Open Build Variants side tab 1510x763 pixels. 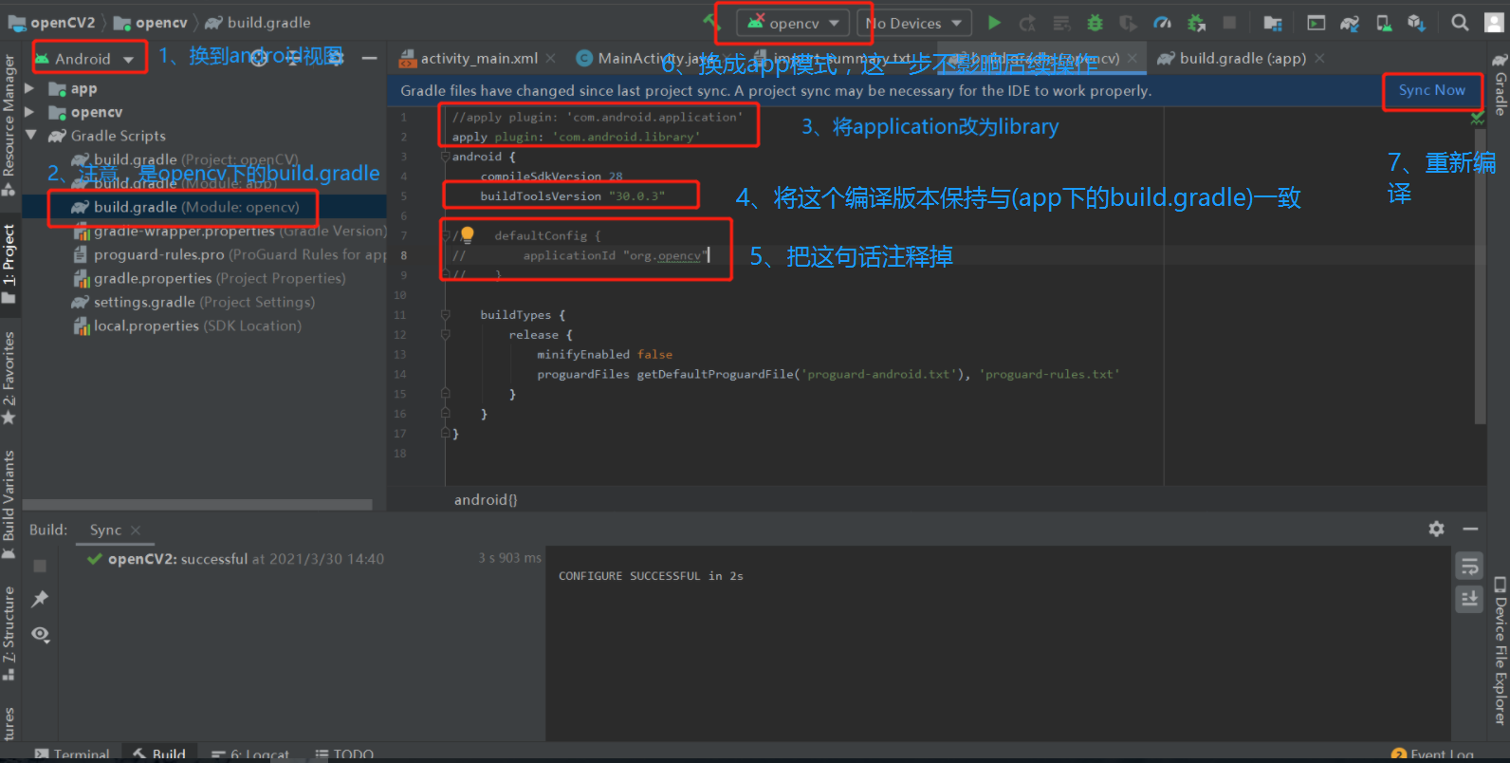pyautogui.click(x=9, y=504)
